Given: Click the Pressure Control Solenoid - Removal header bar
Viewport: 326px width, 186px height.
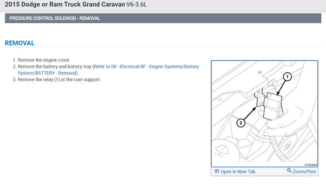Looking at the screenshot, I should (163, 18).
